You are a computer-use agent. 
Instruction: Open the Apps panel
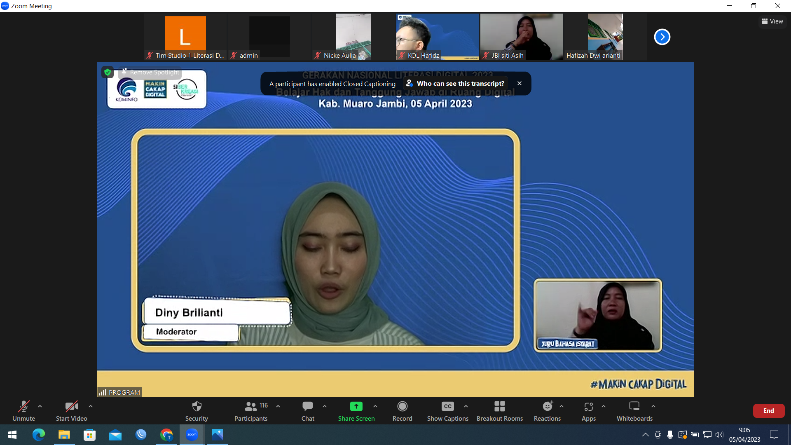(x=589, y=411)
